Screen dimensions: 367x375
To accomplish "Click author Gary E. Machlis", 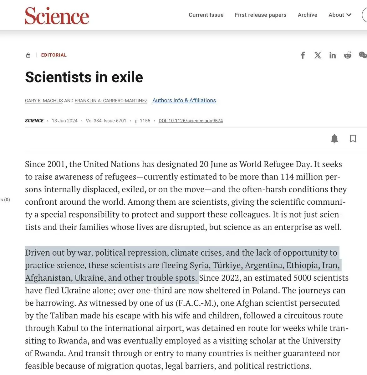I will click(44, 101).
